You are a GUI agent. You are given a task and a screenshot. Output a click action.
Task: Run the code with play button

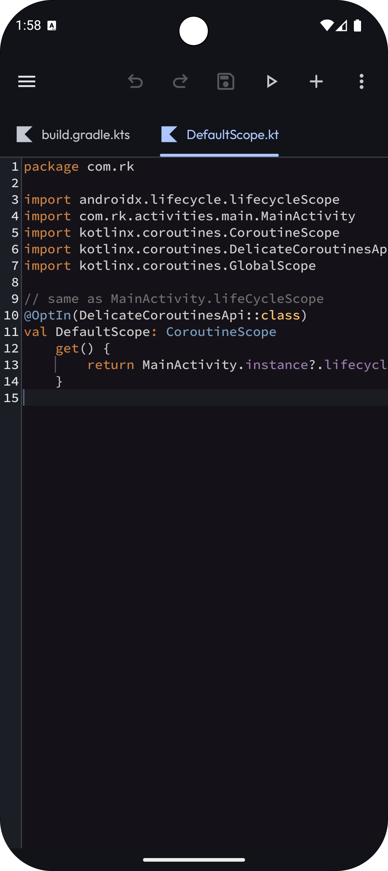click(x=272, y=82)
